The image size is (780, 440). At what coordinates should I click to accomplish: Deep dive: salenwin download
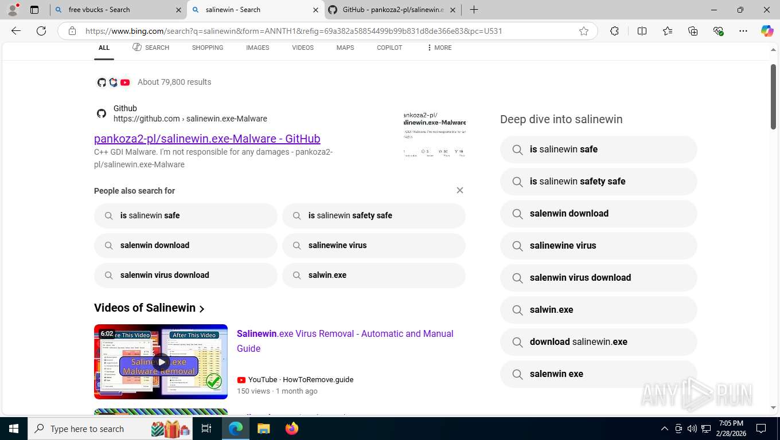pos(598,213)
